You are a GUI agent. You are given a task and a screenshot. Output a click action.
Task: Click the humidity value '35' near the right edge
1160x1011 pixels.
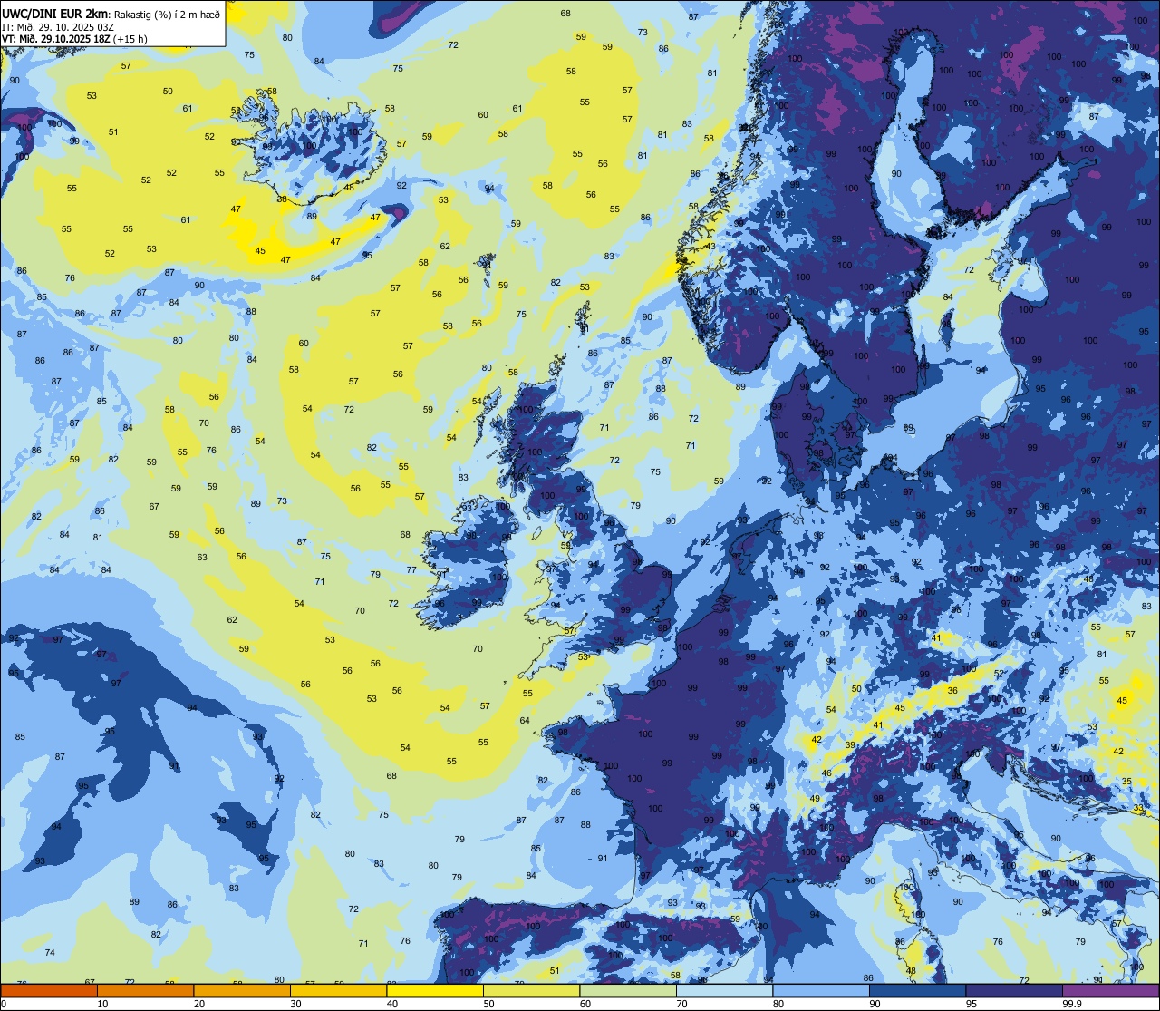pyautogui.click(x=1126, y=782)
